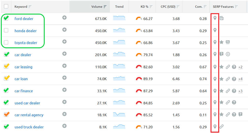Click the site links icon for used truck dealer
The width and height of the screenshot is (248, 133).
tap(222, 126)
